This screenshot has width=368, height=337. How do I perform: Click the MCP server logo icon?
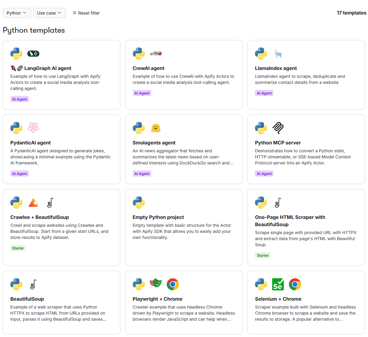tap(278, 128)
